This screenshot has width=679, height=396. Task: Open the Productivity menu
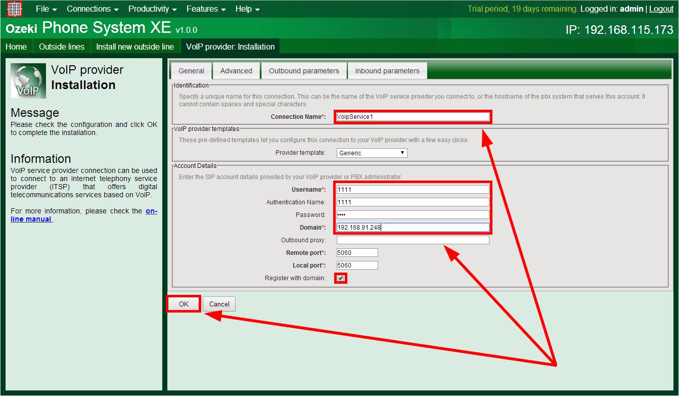tap(152, 9)
